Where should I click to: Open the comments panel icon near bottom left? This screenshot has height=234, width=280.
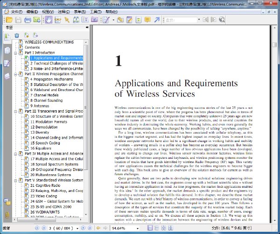(7, 202)
